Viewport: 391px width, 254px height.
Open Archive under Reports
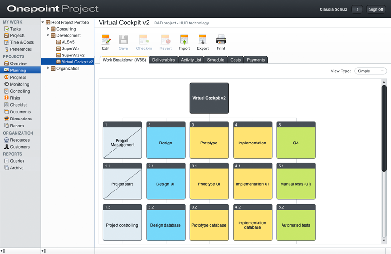17,168
